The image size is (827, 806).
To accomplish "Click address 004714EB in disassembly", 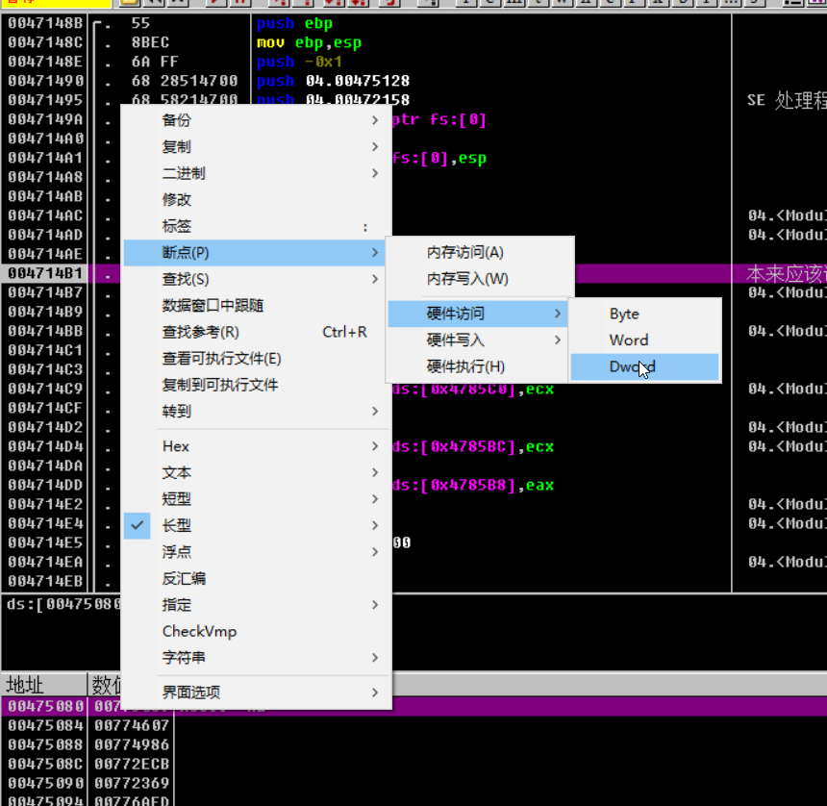I will click(x=45, y=581).
